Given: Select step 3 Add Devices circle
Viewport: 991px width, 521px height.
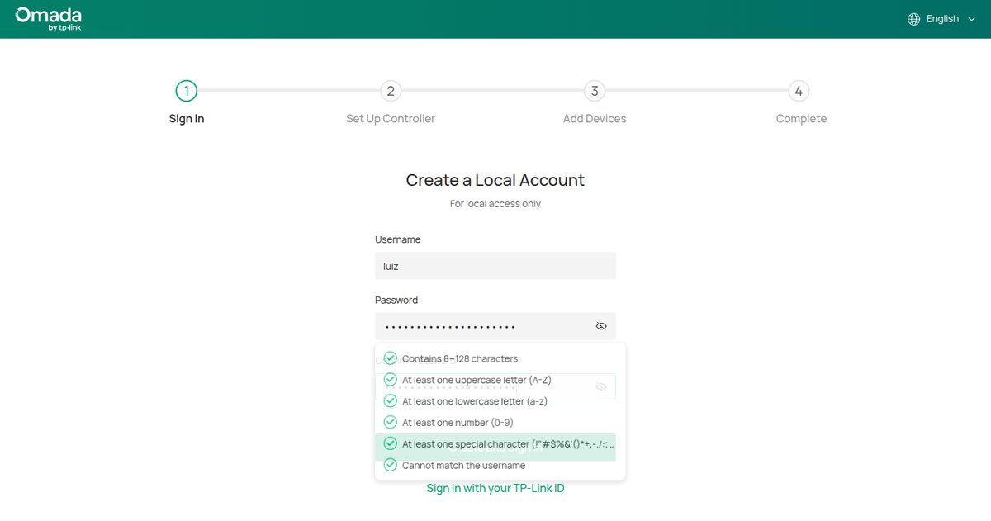Looking at the screenshot, I should click(x=595, y=91).
